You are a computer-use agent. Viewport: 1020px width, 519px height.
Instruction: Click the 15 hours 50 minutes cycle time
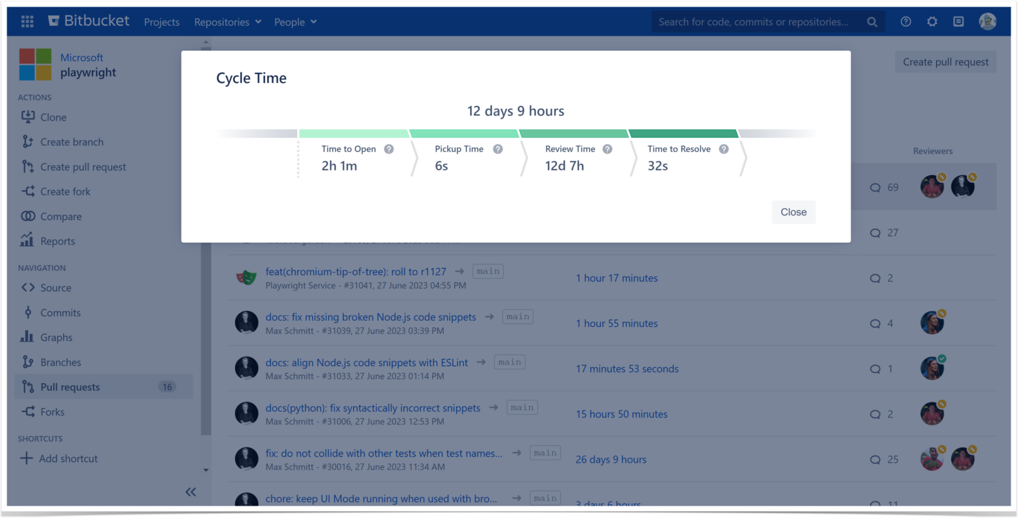pos(622,414)
